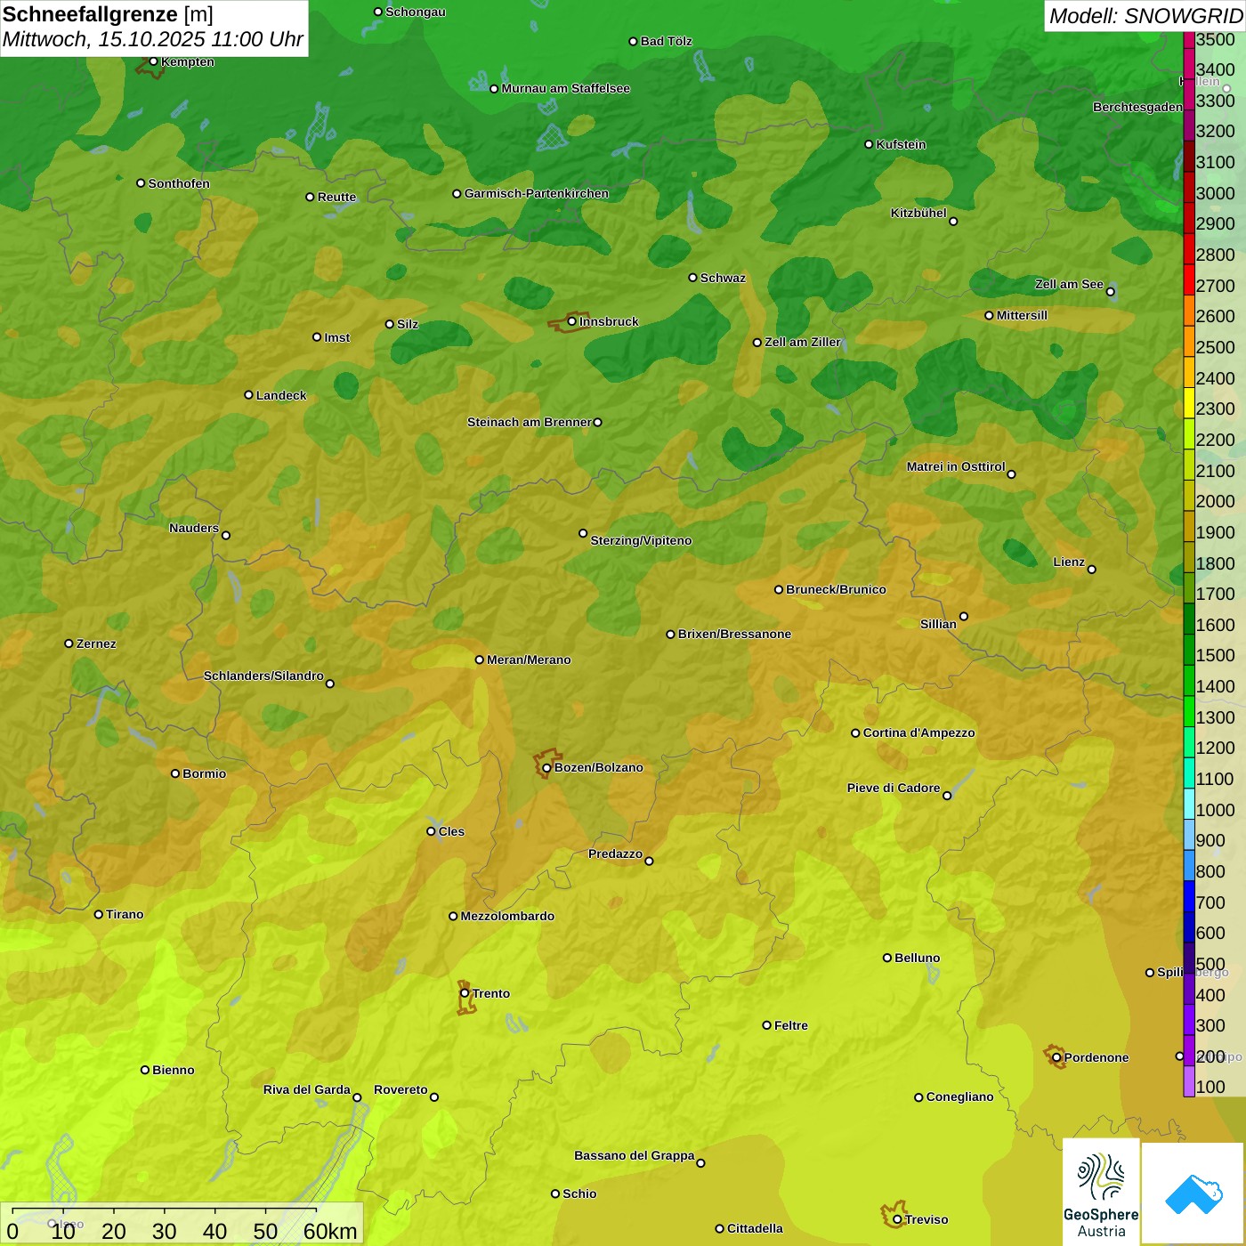Click the "Steinach am Brenner" label
The height and width of the screenshot is (1246, 1246).
[x=529, y=422]
